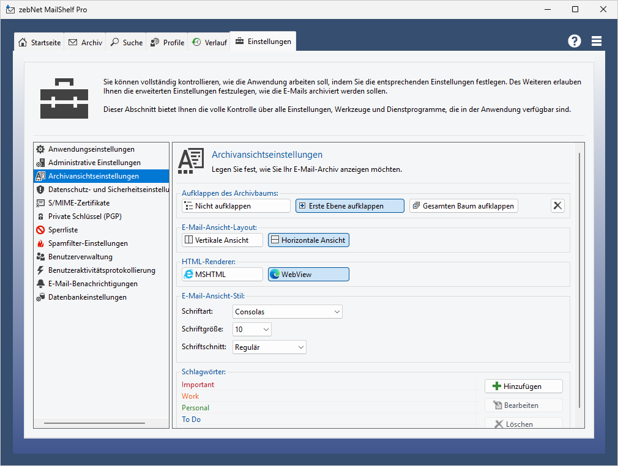Click the help question mark icon

click(x=574, y=41)
